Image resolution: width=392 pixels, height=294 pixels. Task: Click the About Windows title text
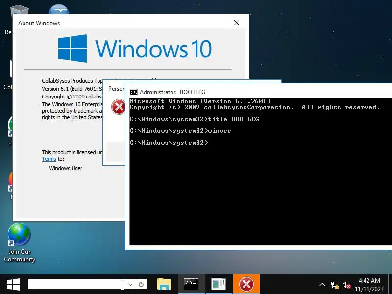39,23
